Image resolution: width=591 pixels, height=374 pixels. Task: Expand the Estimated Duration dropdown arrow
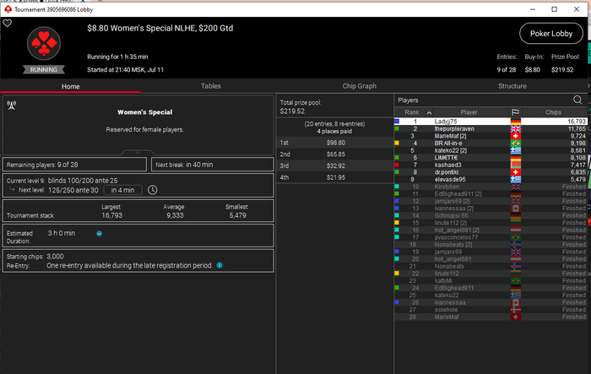[x=99, y=234]
